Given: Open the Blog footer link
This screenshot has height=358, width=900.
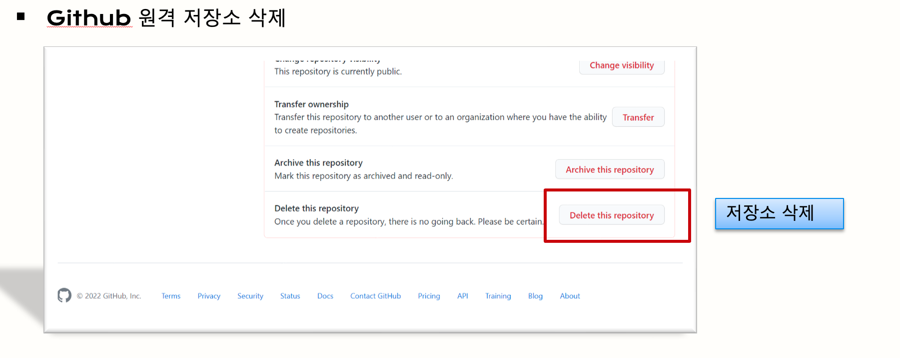Looking at the screenshot, I should pyautogui.click(x=535, y=296).
